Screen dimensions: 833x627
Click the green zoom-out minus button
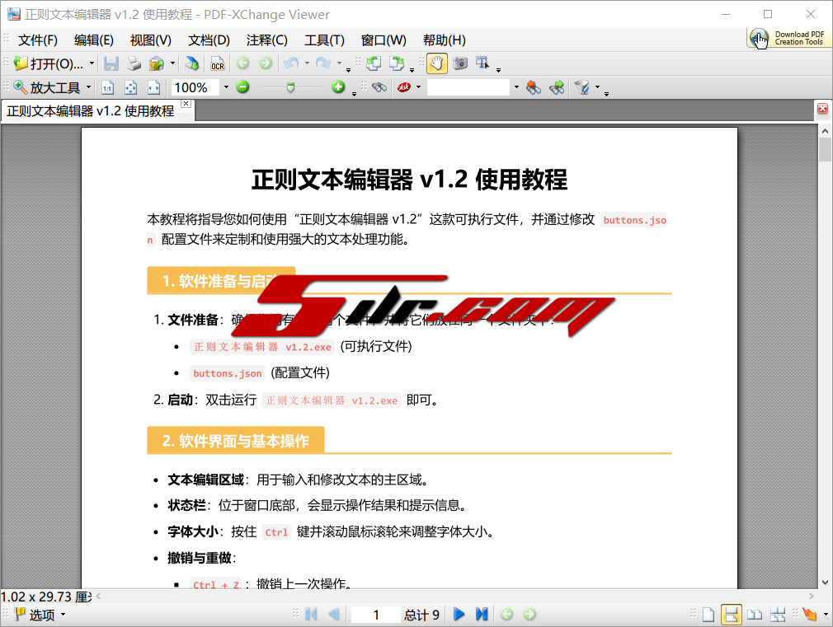pyautogui.click(x=242, y=87)
